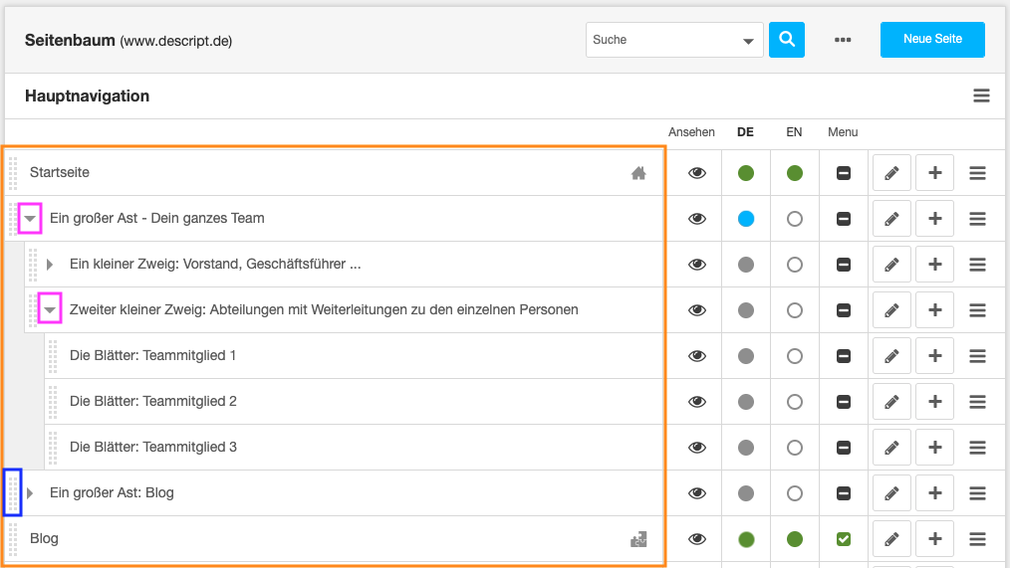This screenshot has width=1010, height=568.
Task: Toggle EN status circle for Teammitglied 3
Action: (794, 447)
